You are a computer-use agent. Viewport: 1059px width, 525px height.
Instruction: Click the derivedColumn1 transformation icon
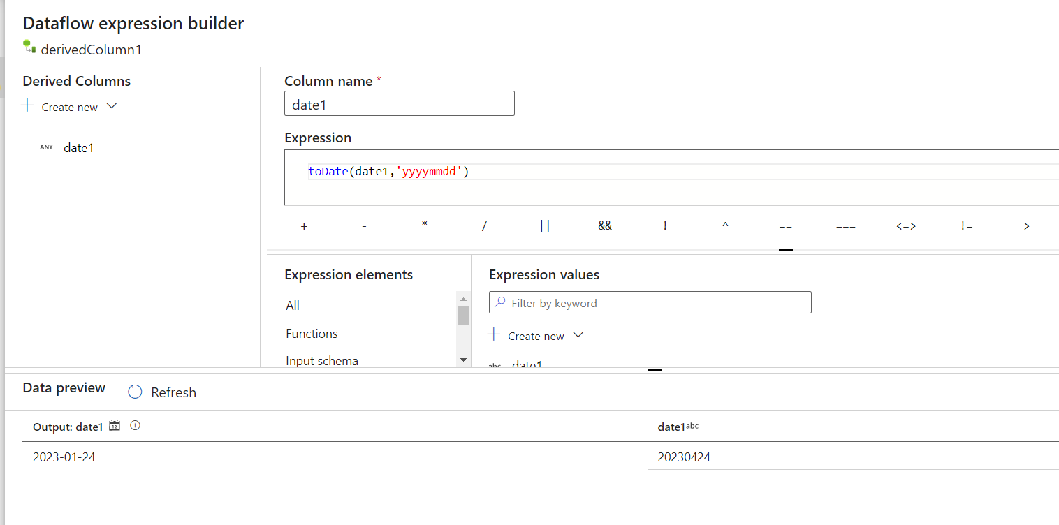29,47
